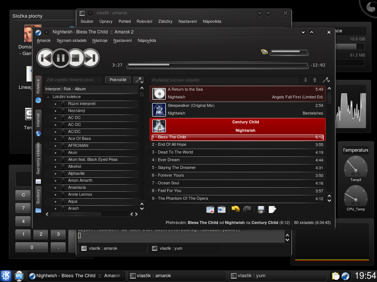Viewport: 377px width, 282px height.
Task: Expand the AFROMAN artist entry
Action: coord(55,145)
